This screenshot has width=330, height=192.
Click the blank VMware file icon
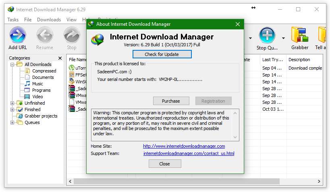(x=72, y=102)
